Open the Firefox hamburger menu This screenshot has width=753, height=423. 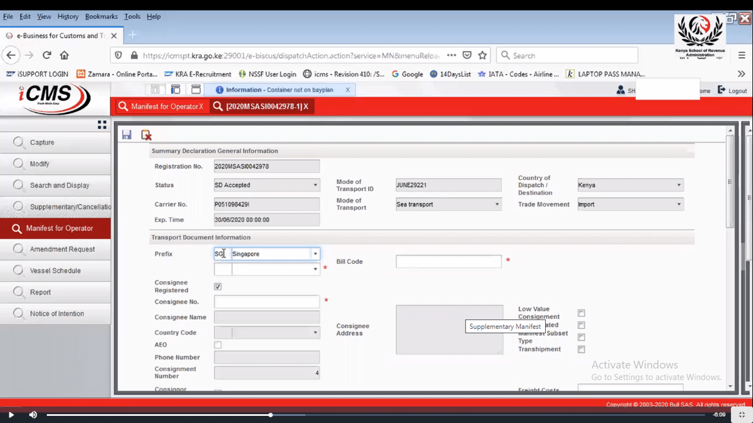[742, 55]
